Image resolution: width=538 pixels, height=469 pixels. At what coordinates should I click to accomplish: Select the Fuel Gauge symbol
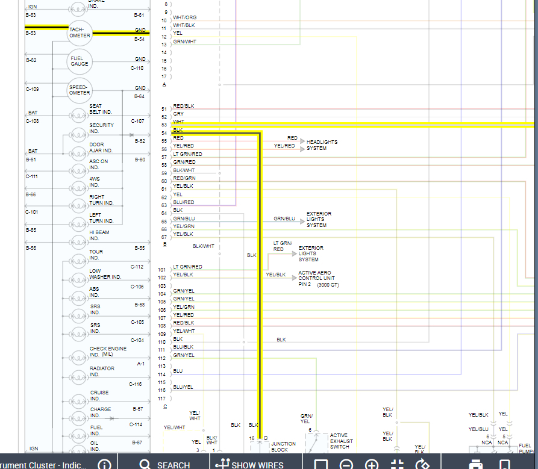coord(80,61)
